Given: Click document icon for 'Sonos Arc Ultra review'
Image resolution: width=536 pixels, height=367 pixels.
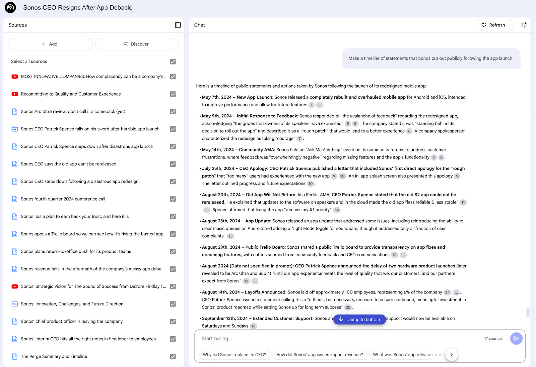Looking at the screenshot, I should click(x=15, y=112).
